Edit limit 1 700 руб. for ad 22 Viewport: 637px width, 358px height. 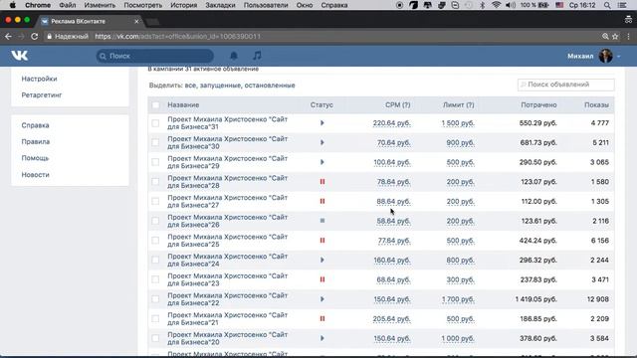[x=458, y=299]
